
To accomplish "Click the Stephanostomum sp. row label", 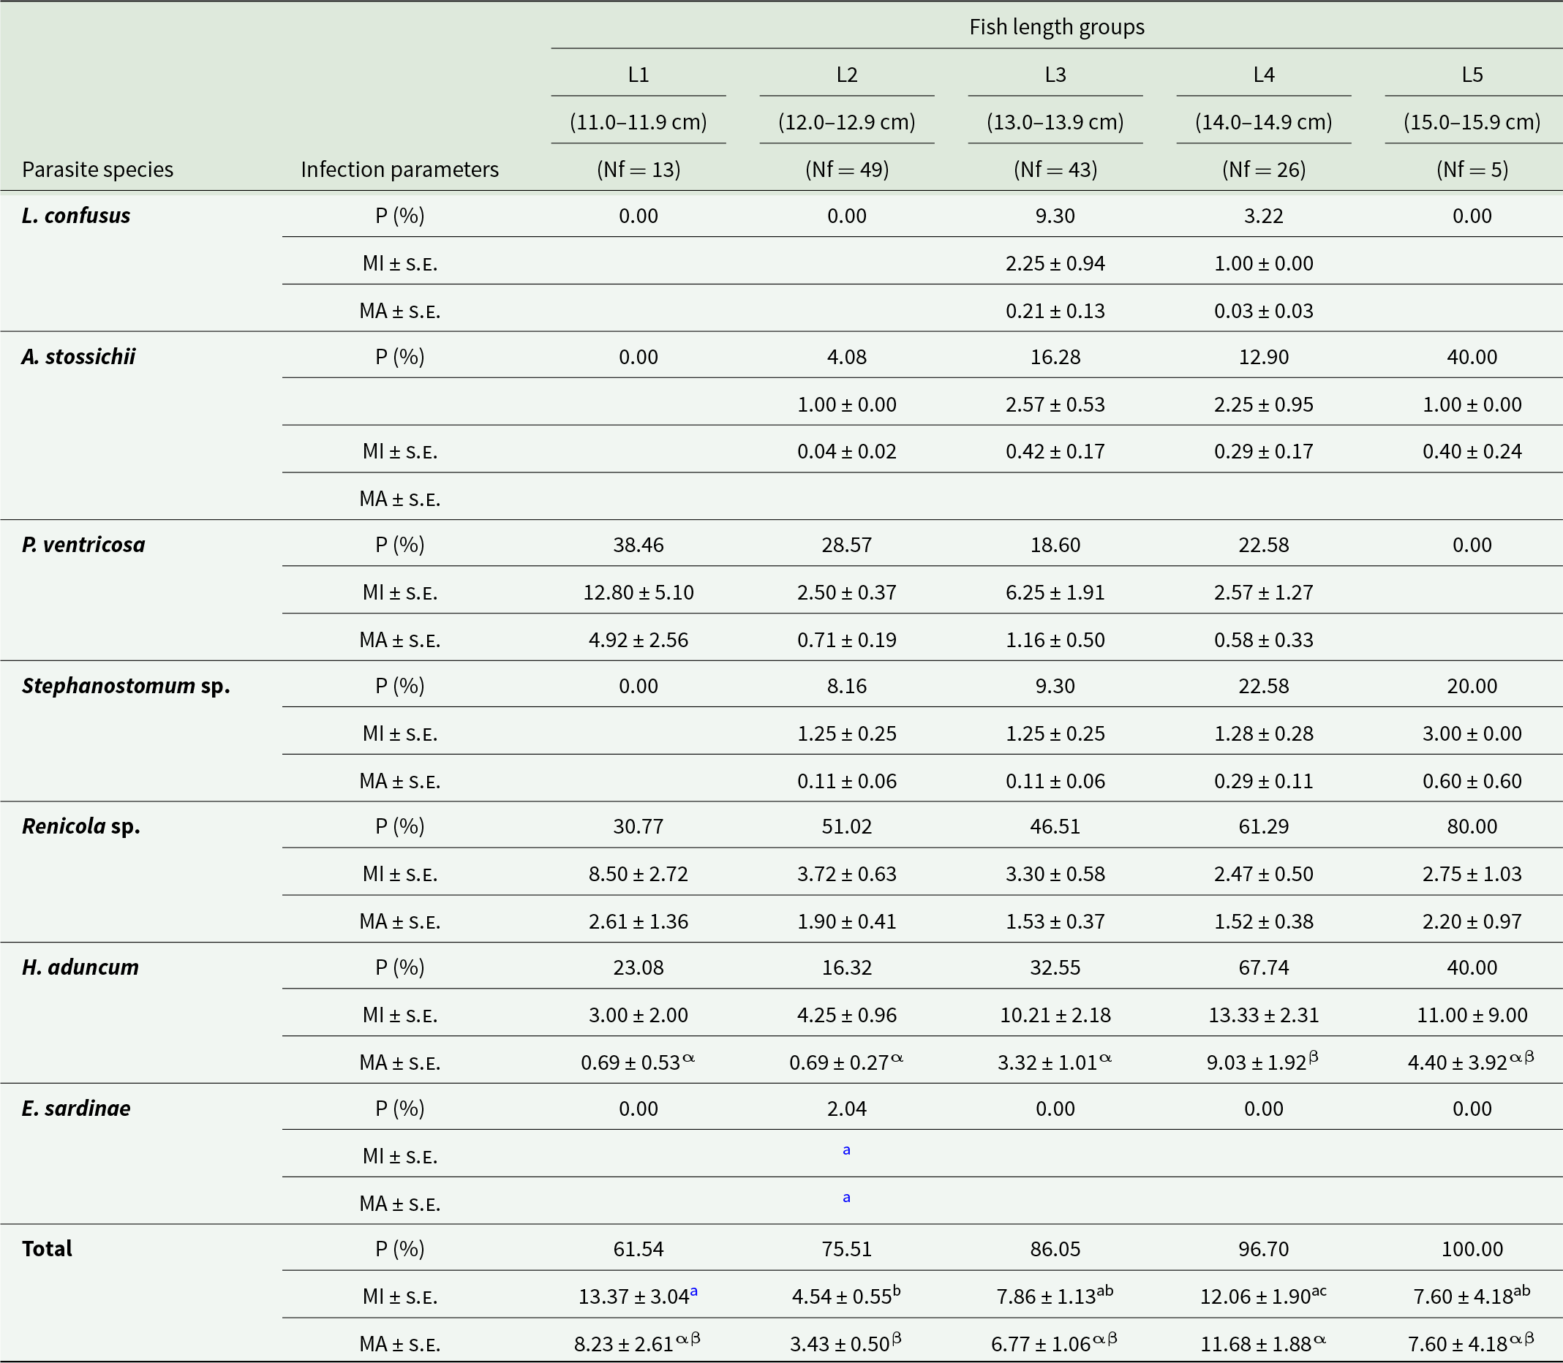I will click(x=126, y=686).
